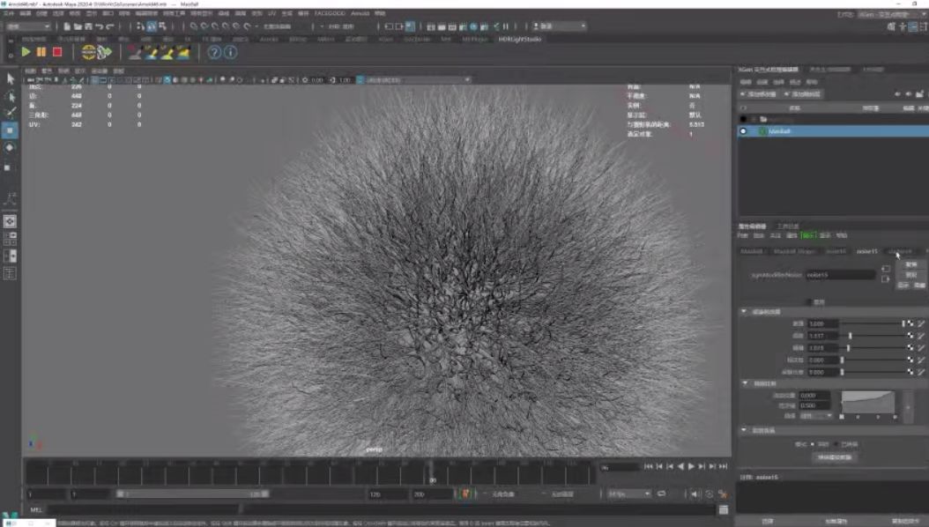The height and width of the screenshot is (527, 929).
Task: Open the Script Editor icon at bottom right
Action: 724,510
